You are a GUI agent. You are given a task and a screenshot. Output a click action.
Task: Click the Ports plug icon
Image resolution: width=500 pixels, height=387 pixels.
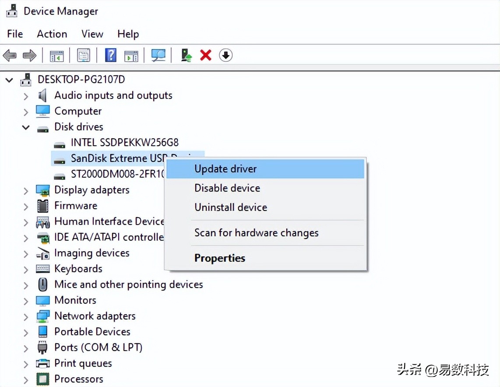[42, 348]
